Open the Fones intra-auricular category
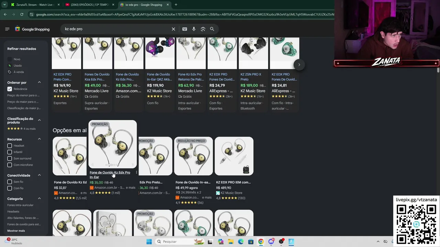The height and width of the screenshot is (247, 440). pyautogui.click(x=20, y=205)
